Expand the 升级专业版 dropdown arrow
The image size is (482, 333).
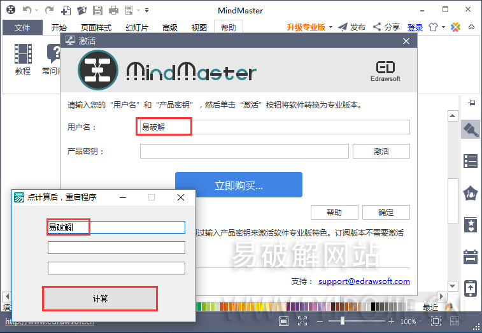pos(330,27)
